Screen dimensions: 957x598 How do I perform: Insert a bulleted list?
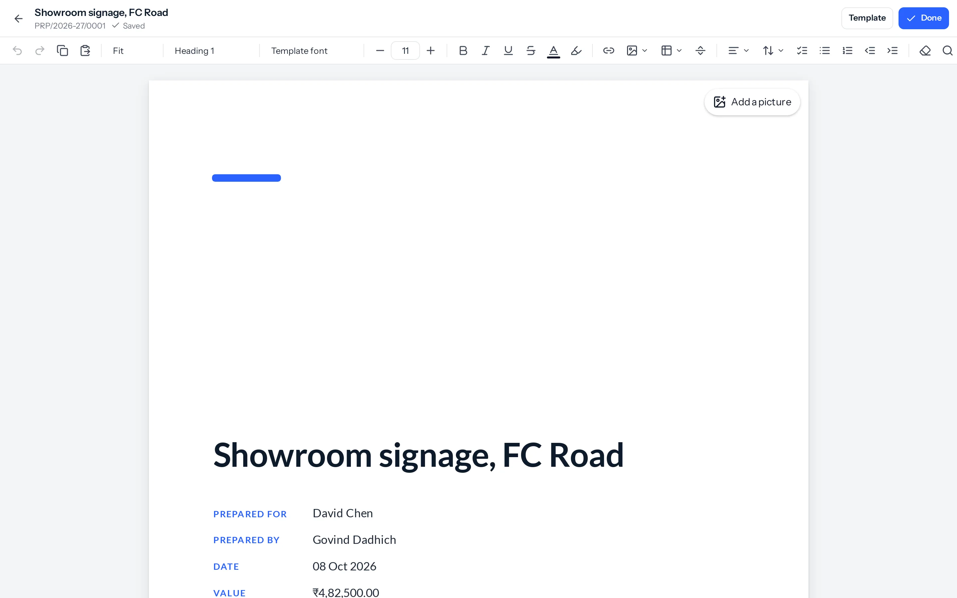pos(824,50)
